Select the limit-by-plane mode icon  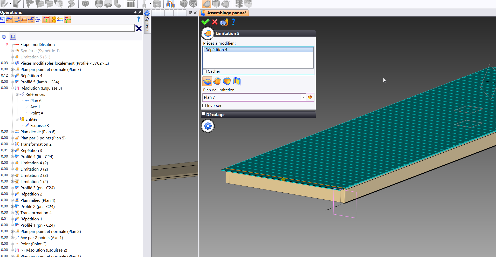click(207, 81)
